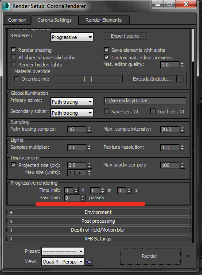Click the Time limit seconds spinner
This screenshot has width=202, height=275.
(129, 190)
